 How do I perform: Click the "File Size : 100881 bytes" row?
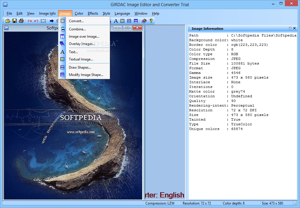click(224, 63)
